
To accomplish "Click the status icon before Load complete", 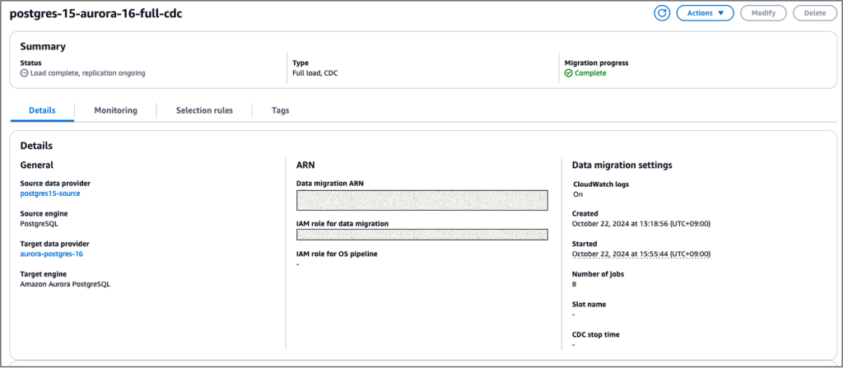I will (24, 73).
